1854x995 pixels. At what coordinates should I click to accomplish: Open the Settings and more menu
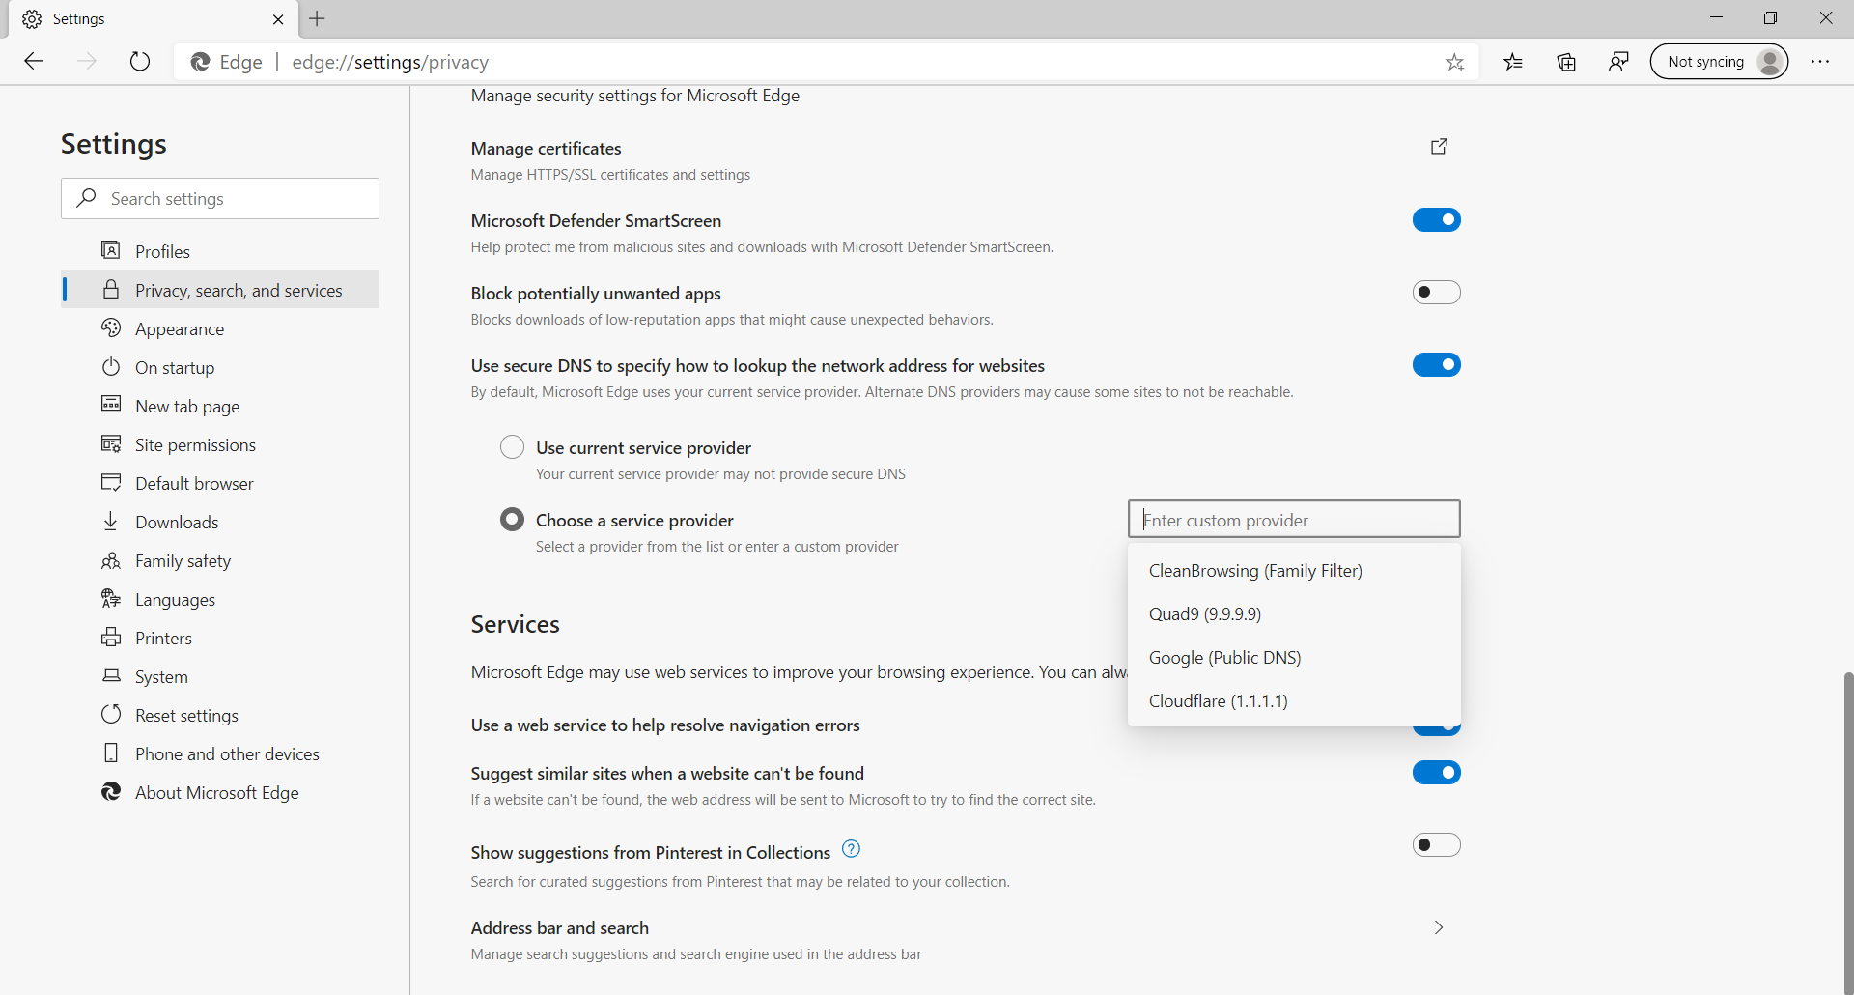point(1820,62)
